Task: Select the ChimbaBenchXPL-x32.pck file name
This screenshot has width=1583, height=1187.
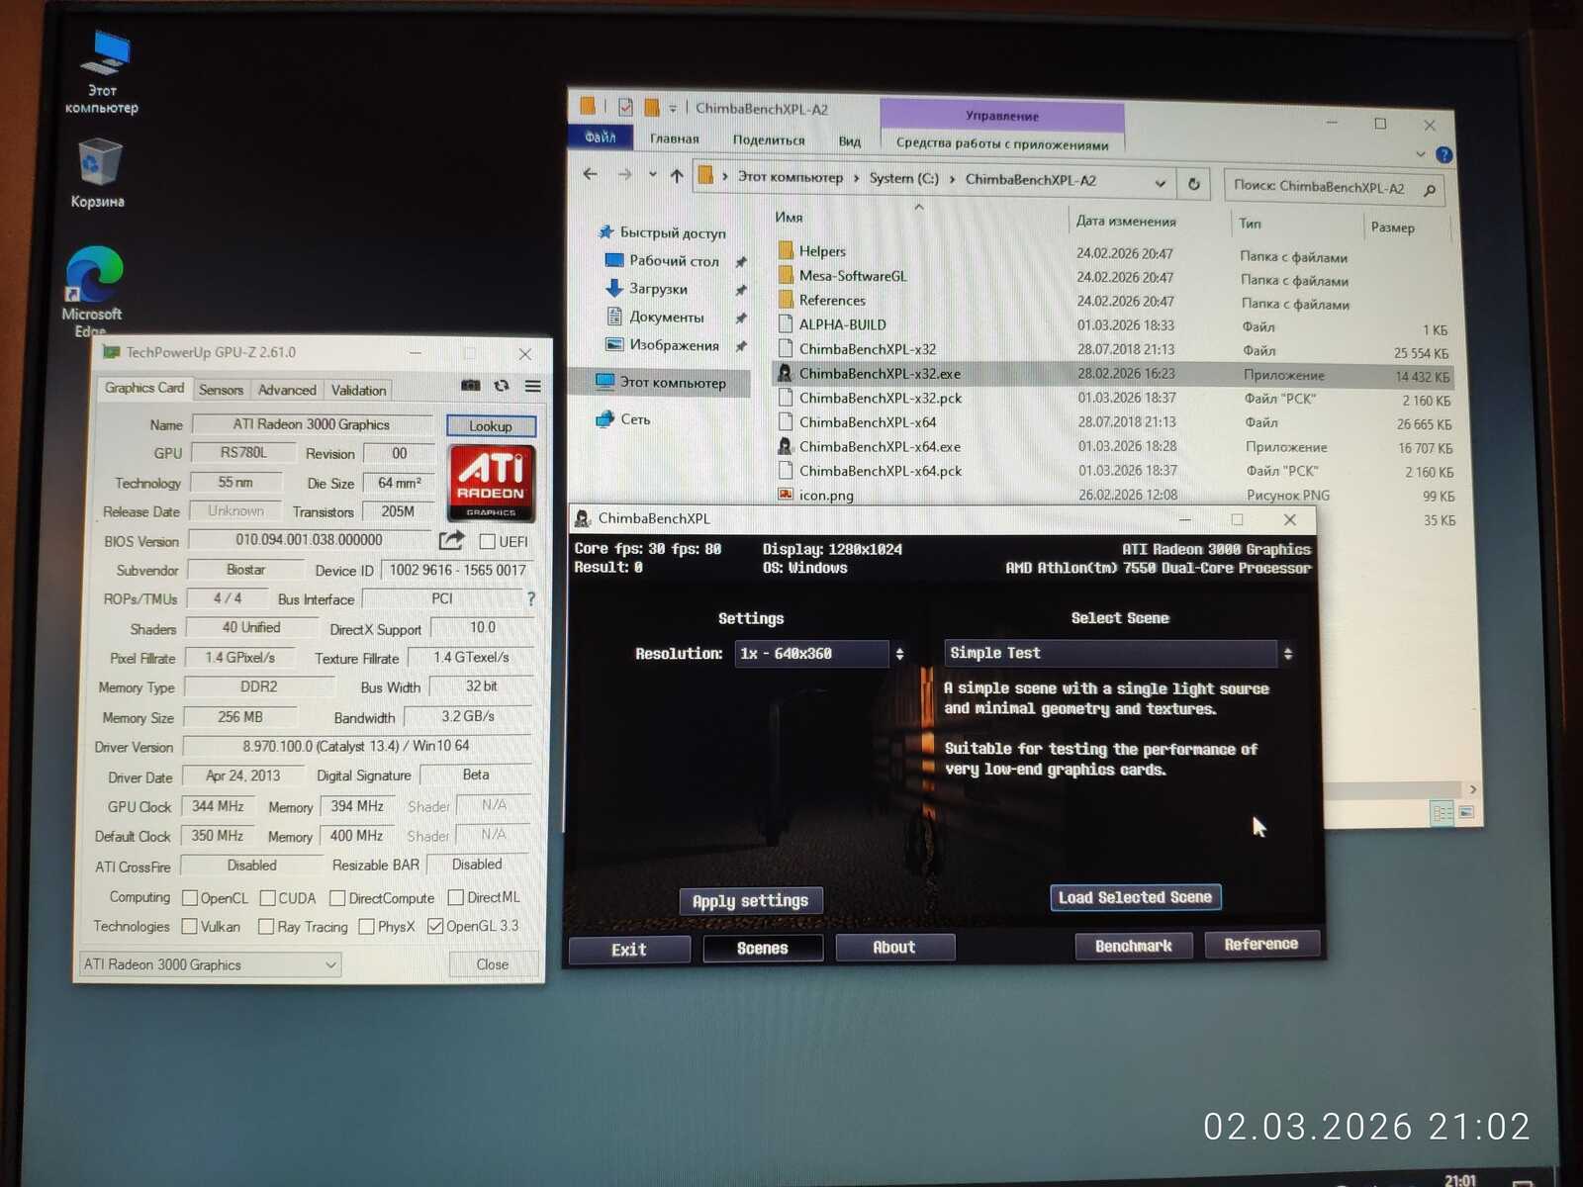Action: click(881, 398)
